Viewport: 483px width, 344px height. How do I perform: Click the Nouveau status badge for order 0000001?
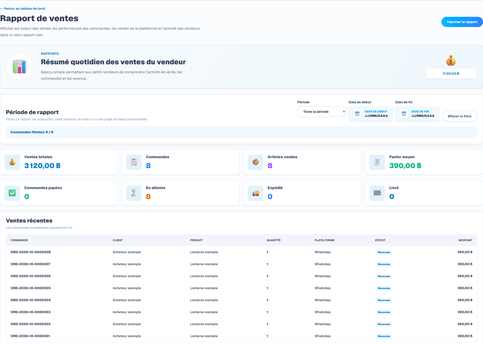[x=384, y=336]
